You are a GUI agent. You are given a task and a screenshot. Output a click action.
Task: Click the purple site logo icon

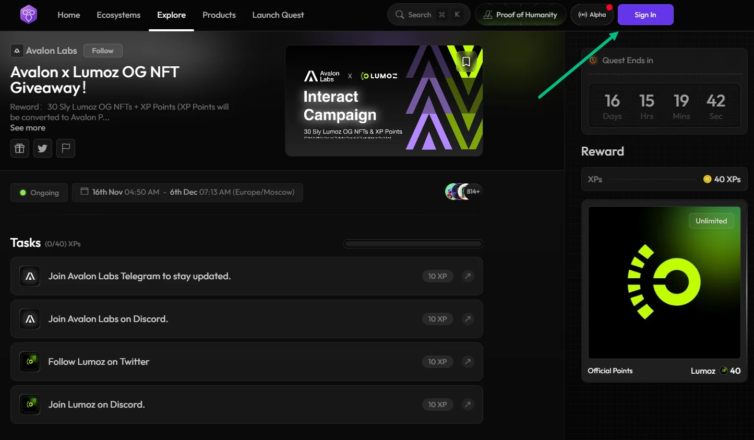tap(29, 15)
